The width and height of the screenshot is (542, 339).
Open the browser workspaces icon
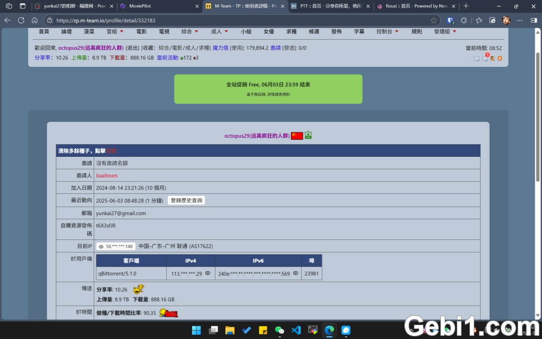pos(9,6)
